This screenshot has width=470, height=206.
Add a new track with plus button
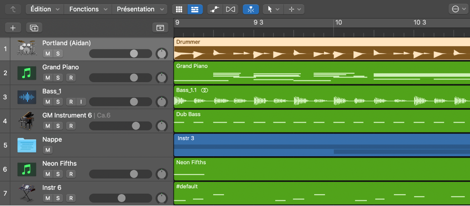click(13, 28)
